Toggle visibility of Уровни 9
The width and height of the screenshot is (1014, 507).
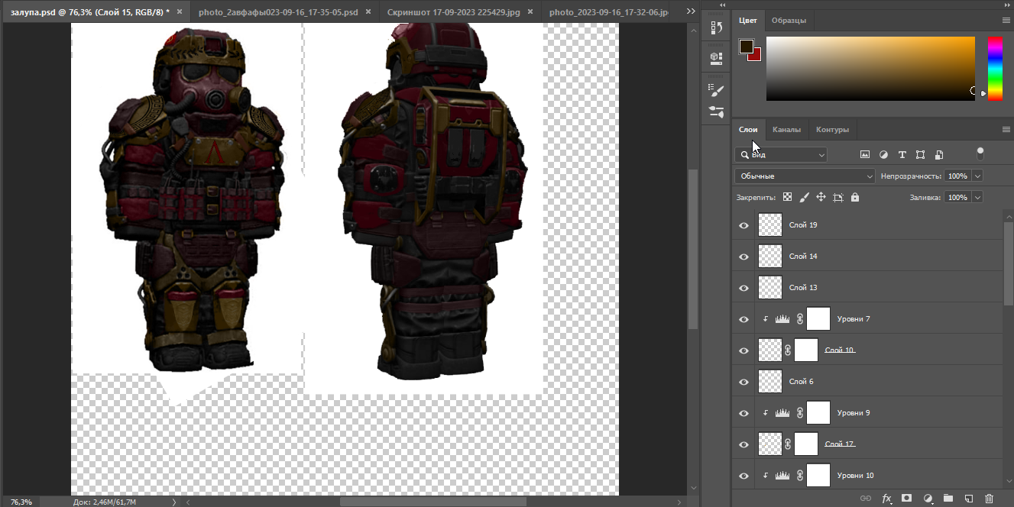[743, 413]
